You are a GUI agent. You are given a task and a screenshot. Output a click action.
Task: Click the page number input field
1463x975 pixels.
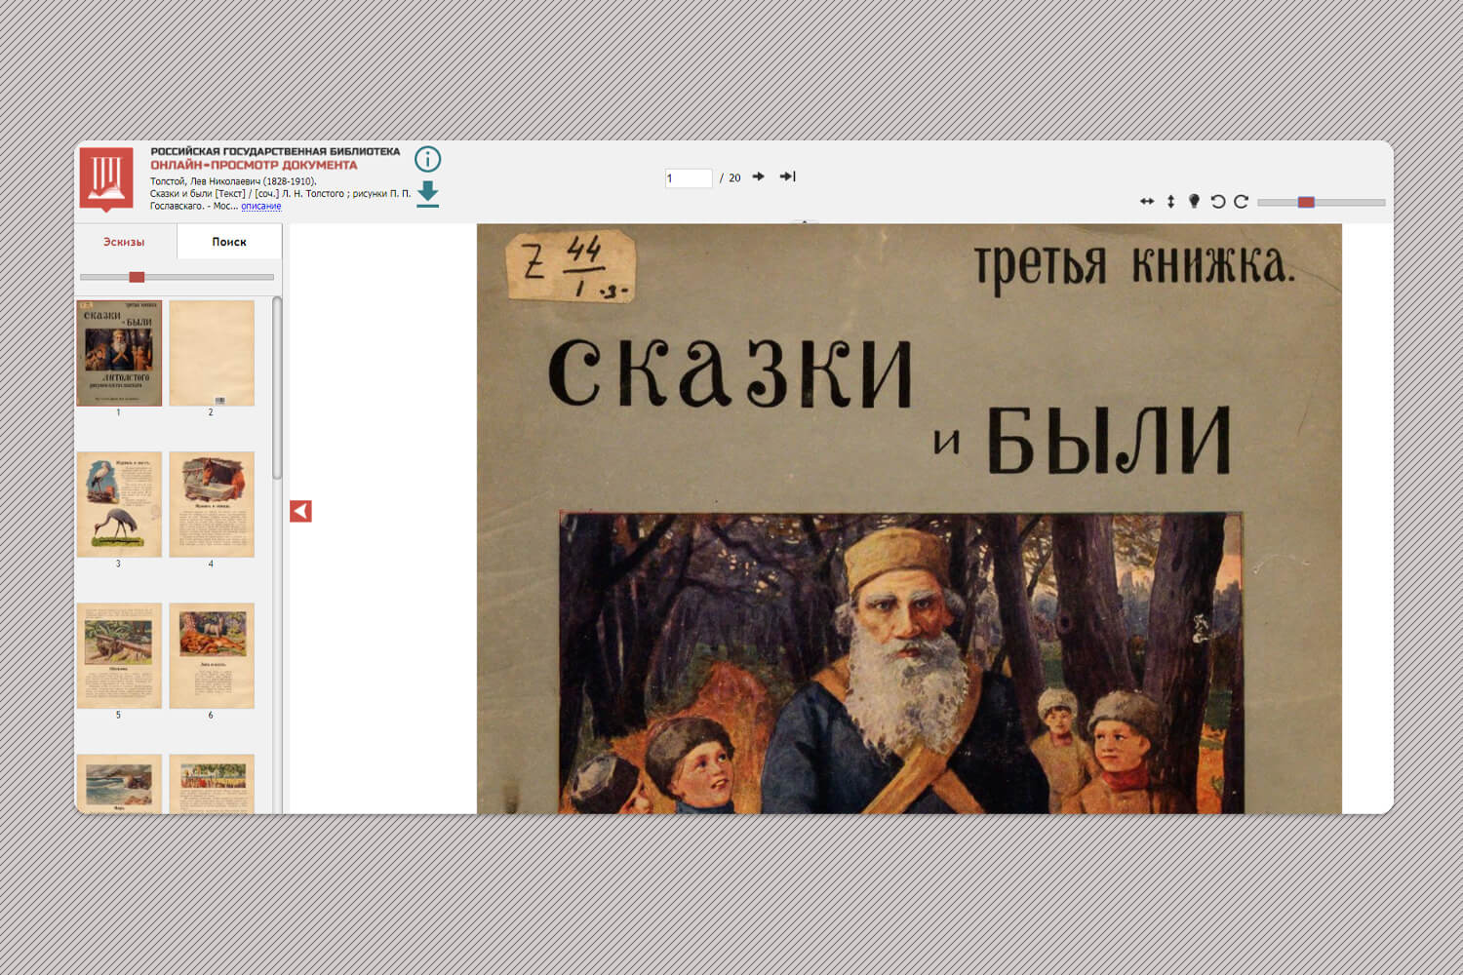[689, 177]
